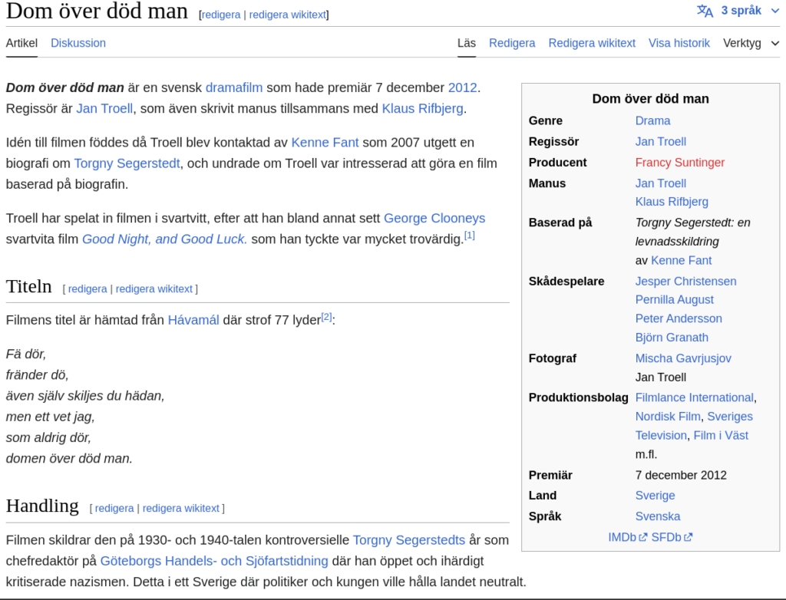Screen dimensions: 786x600
Task: Click the red Francy Suntinger link
Action: pyautogui.click(x=679, y=163)
